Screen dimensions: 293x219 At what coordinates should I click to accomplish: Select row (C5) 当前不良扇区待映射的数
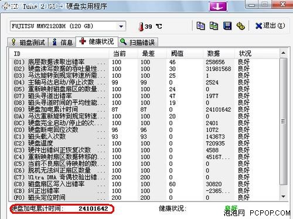[145, 164]
